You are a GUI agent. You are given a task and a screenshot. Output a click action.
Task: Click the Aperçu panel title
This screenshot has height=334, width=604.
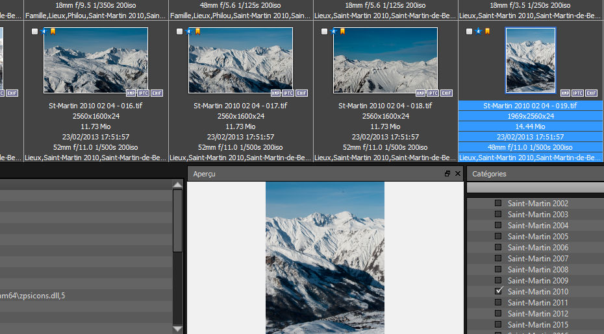click(x=204, y=174)
